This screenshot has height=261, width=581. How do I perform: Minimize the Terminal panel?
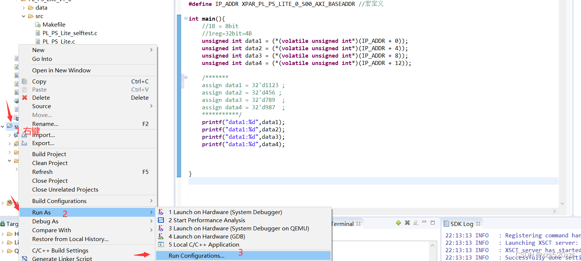424,222
